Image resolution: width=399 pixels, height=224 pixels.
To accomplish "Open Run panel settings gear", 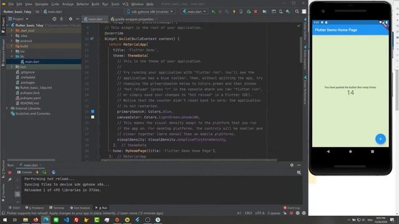I will click(292, 165).
